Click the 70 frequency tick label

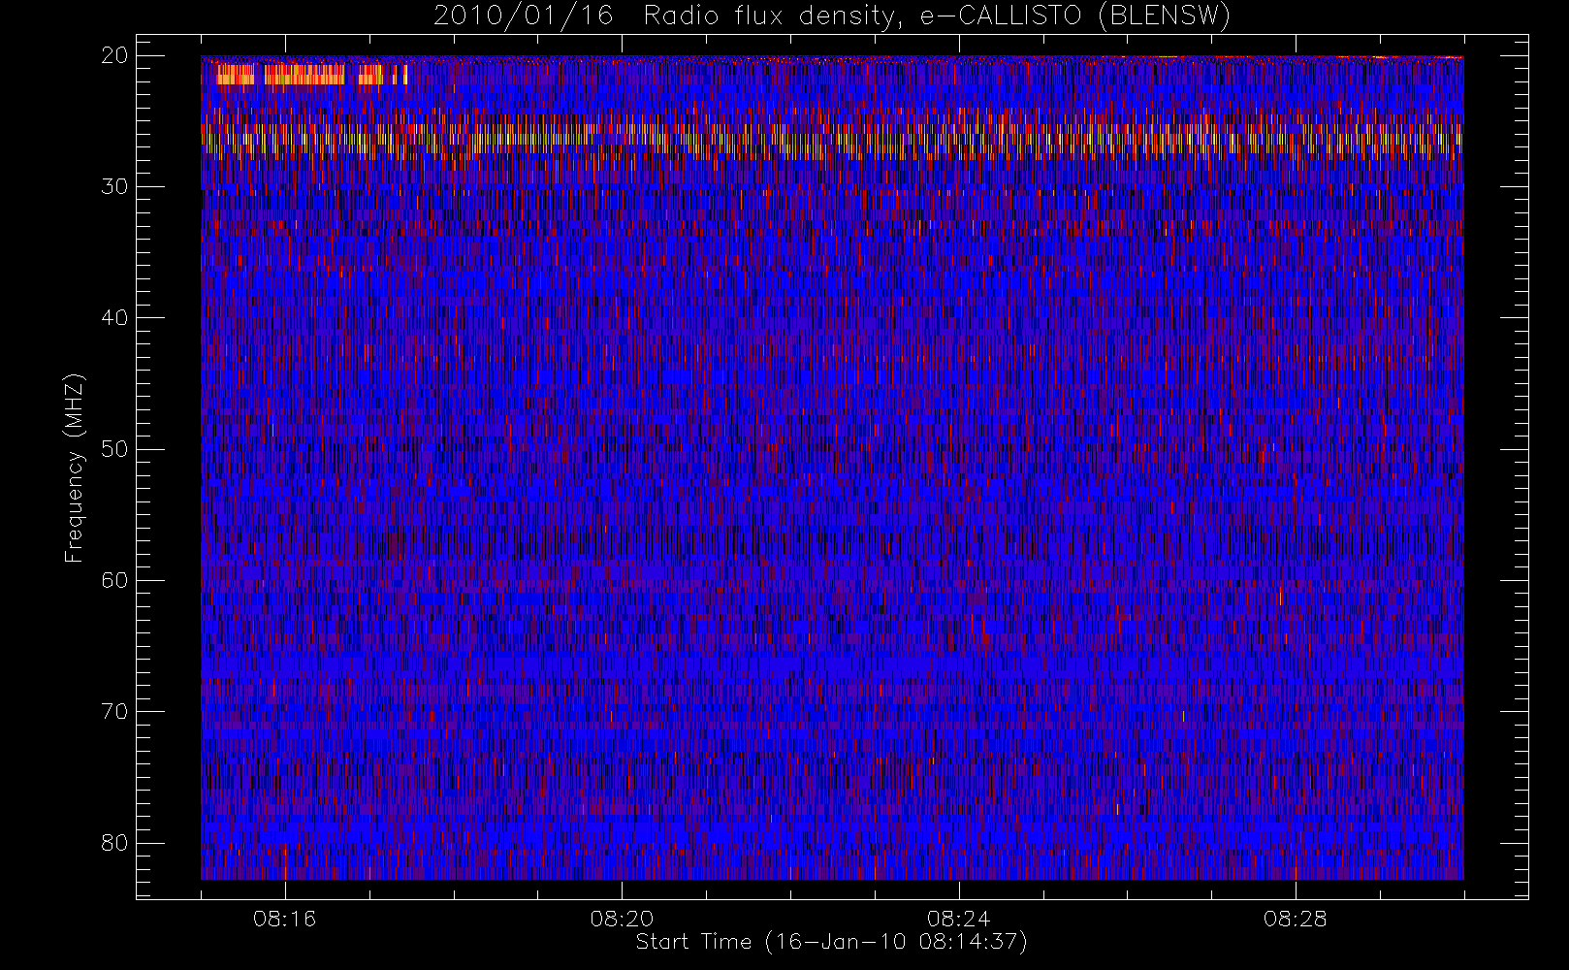pos(115,712)
